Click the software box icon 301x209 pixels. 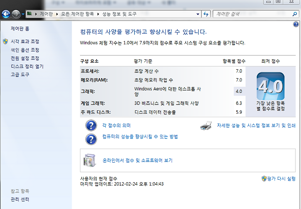point(89,161)
